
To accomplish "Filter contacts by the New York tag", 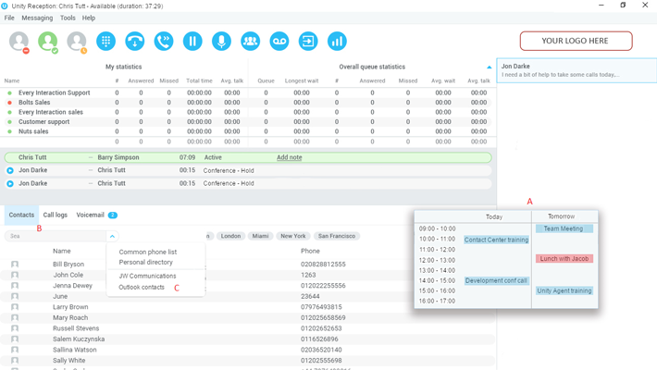I will click(x=293, y=236).
